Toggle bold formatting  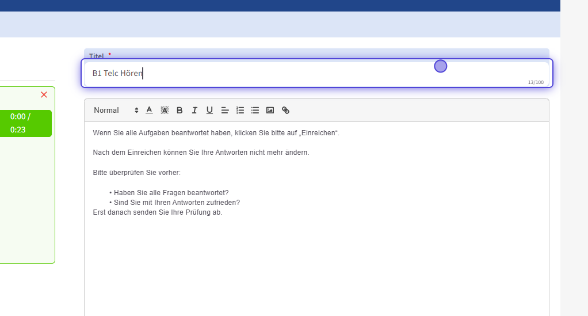pos(180,110)
